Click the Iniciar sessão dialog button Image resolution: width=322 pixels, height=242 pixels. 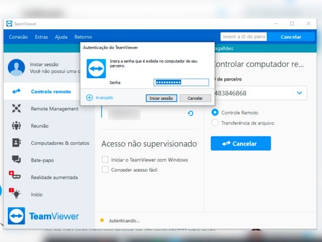pos(161,98)
